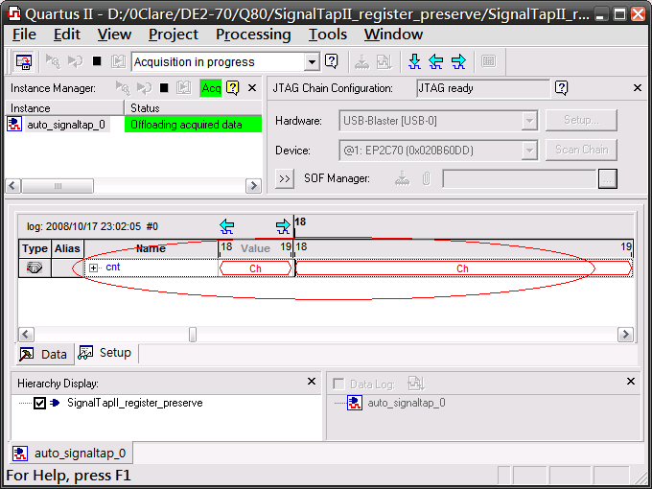Image resolution: width=652 pixels, height=489 pixels.
Task: Switch to the Setup tab
Action: tap(105, 353)
